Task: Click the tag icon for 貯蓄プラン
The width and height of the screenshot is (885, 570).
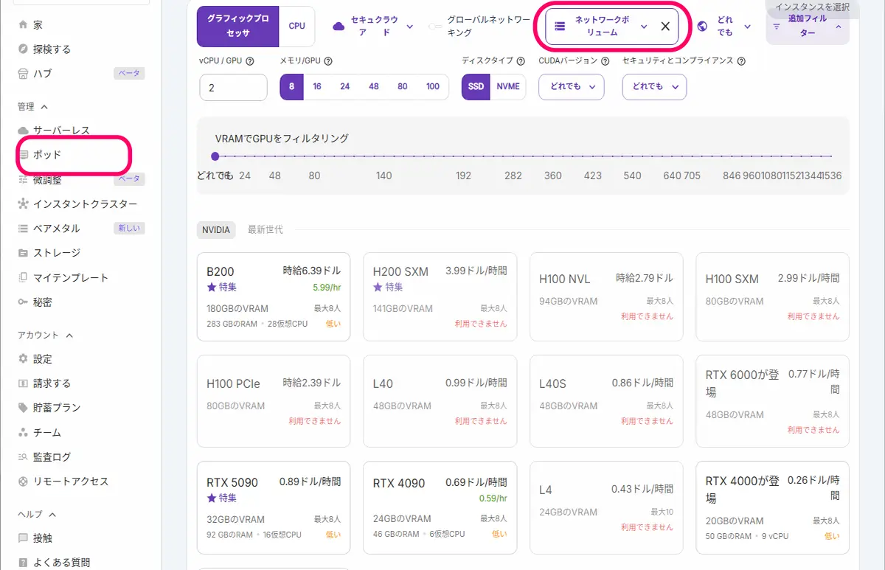Action: pyautogui.click(x=23, y=408)
